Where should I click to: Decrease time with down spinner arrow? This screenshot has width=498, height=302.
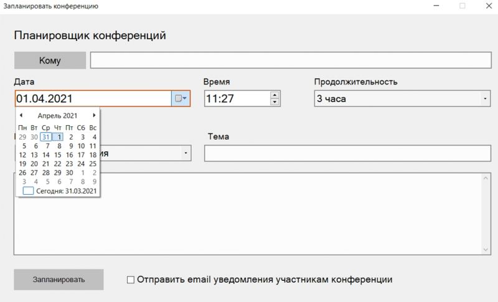click(x=275, y=102)
